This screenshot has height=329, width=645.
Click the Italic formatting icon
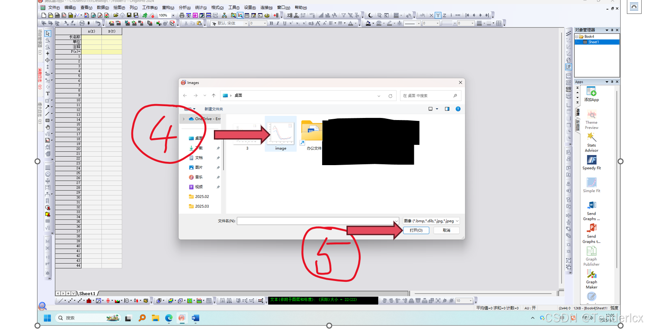tap(278, 24)
